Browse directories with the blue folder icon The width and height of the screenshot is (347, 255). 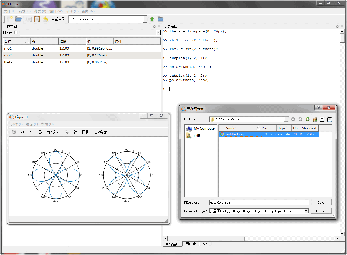161,19
